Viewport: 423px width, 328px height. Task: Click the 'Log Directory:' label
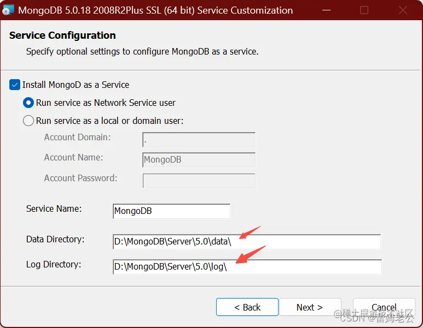click(54, 265)
